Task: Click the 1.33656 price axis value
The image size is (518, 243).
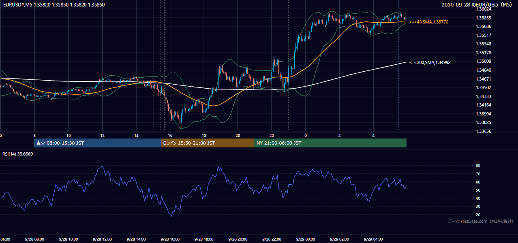Action: tap(484, 131)
